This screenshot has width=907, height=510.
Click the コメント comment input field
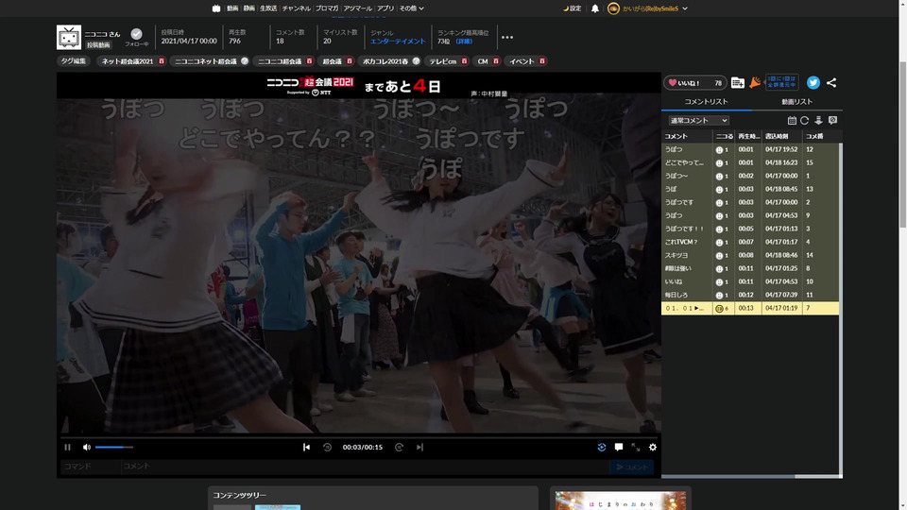point(365,466)
